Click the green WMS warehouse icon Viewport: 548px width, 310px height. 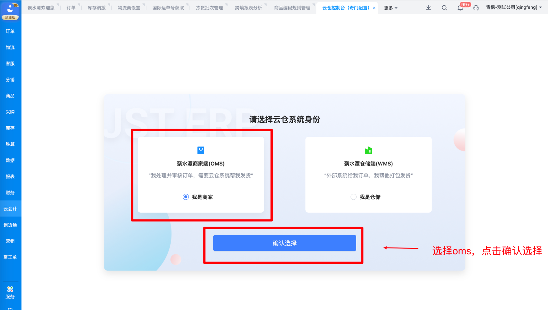point(369,150)
